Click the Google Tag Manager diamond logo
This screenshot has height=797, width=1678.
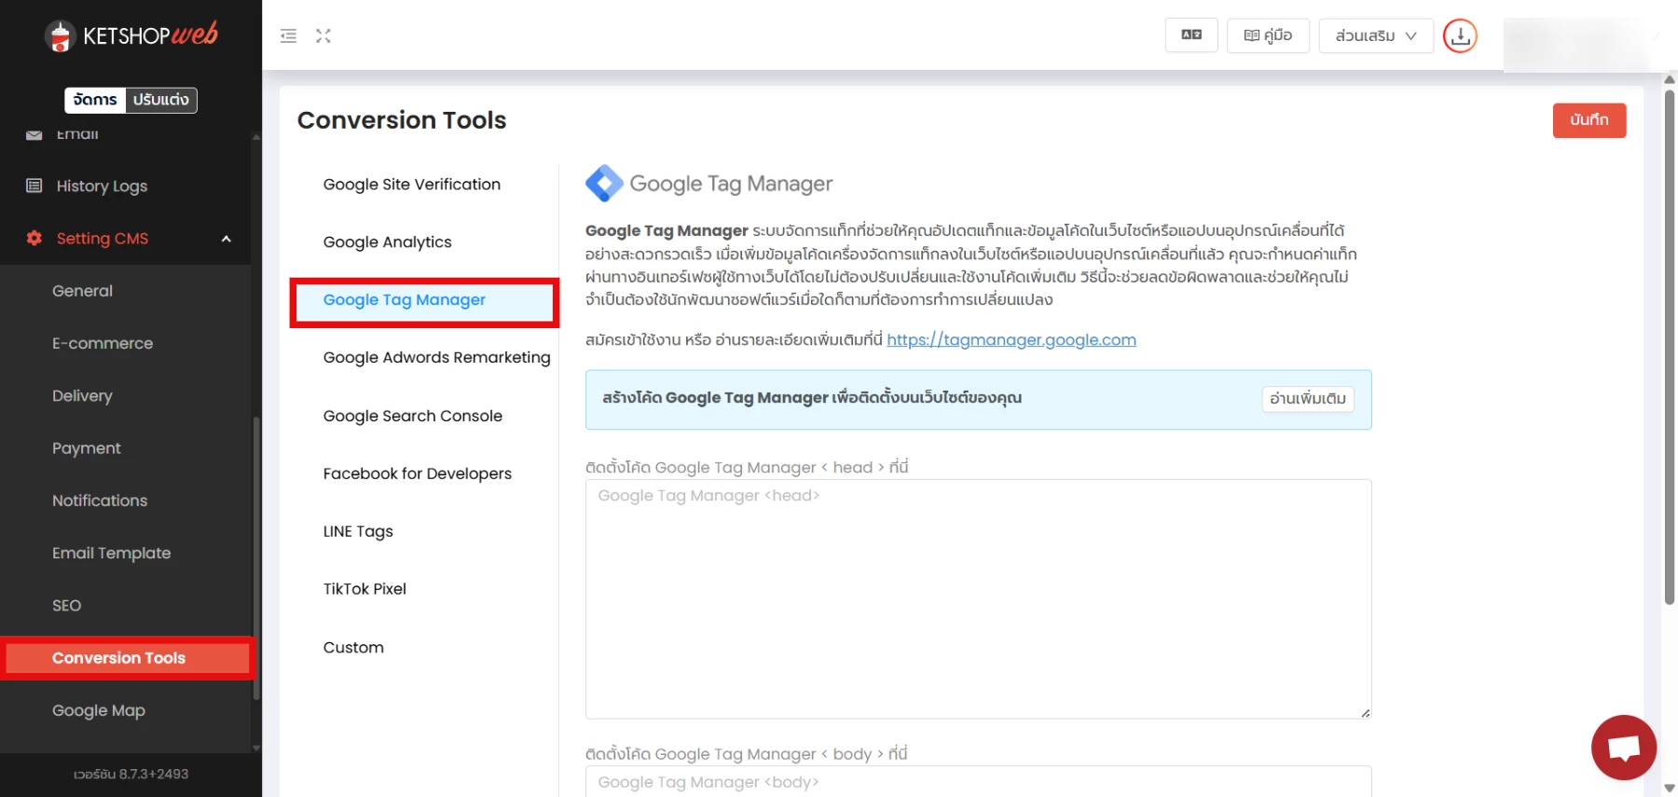pos(604,184)
